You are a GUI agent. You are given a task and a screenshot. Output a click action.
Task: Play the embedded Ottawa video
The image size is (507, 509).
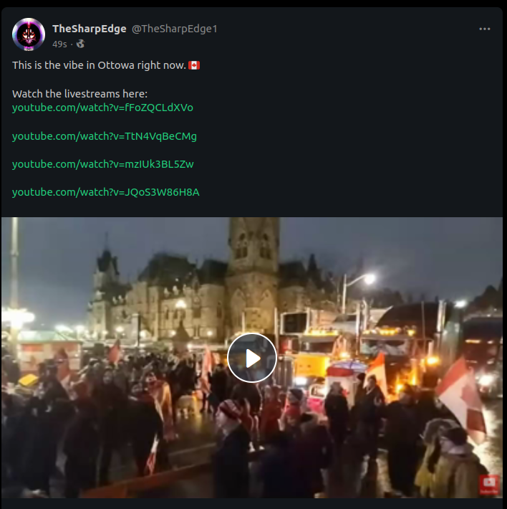coord(252,358)
